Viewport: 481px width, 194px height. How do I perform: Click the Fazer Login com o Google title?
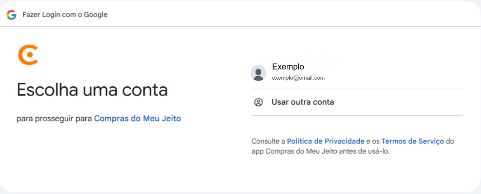(65, 15)
